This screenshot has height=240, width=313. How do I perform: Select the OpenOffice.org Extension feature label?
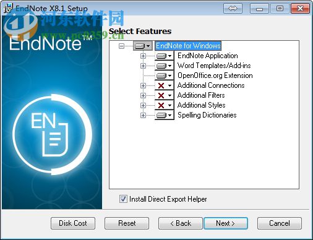[x=215, y=75]
